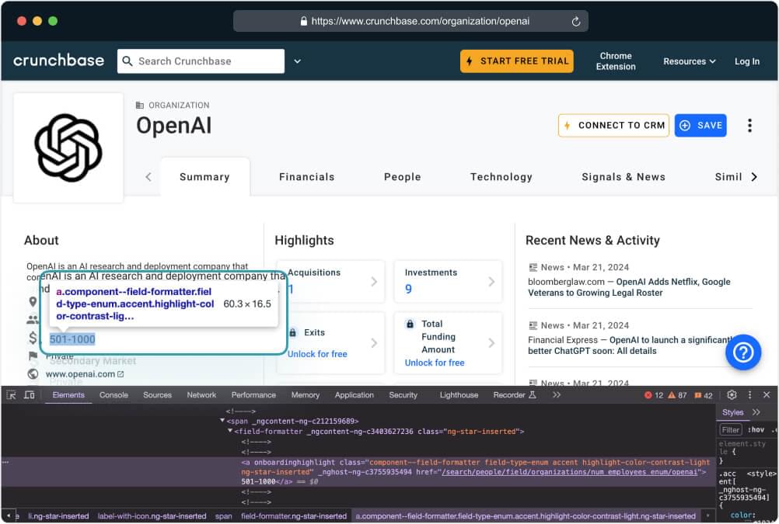Screen dimensions: 779x524
Task: Open the Console tab in DevTools
Action: [114, 395]
